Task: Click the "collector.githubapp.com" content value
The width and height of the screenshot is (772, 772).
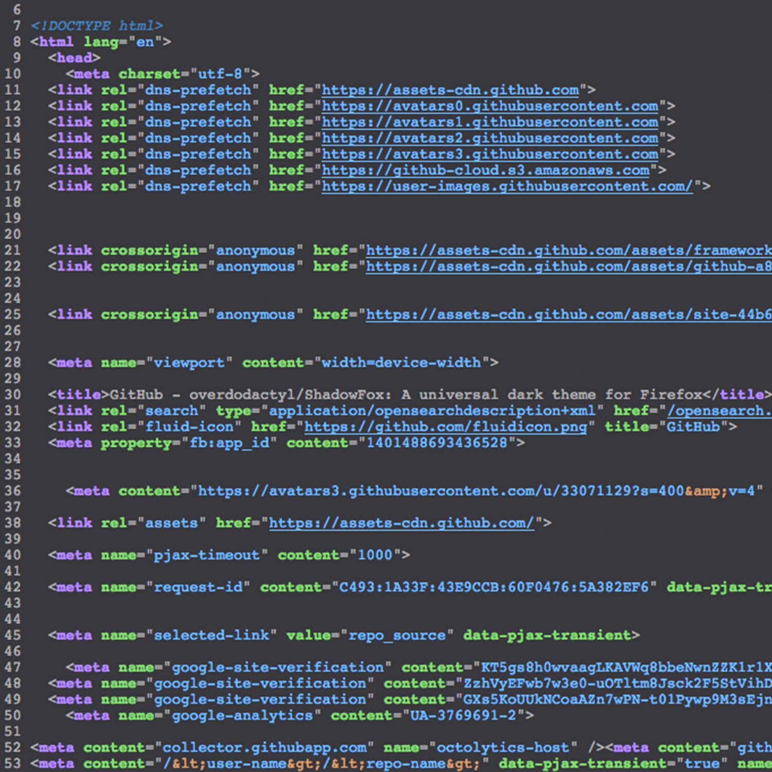Action: tap(265, 747)
